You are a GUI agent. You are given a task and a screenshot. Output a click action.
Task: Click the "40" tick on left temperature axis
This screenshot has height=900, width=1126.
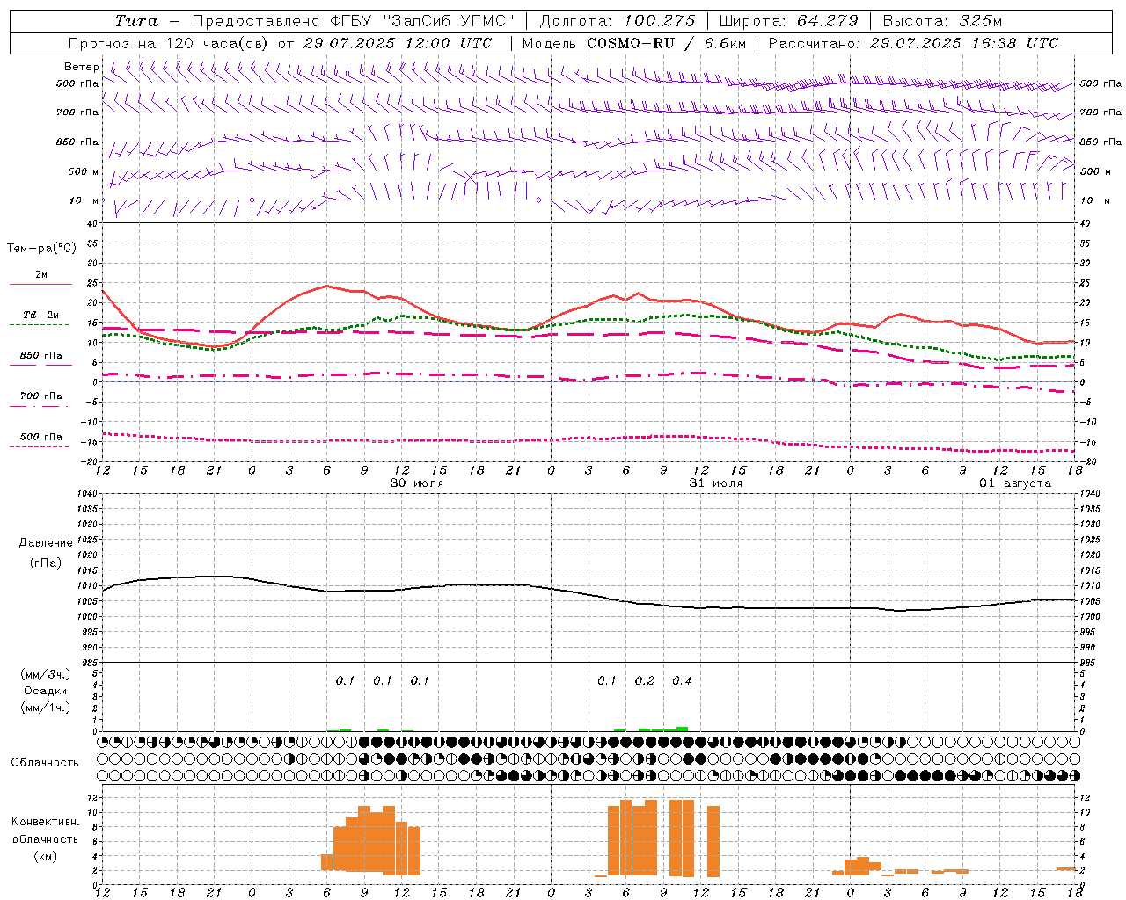(x=92, y=223)
